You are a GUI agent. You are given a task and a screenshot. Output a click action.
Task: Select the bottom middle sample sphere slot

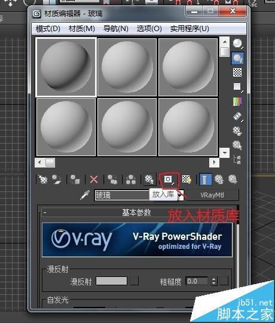(x=127, y=127)
